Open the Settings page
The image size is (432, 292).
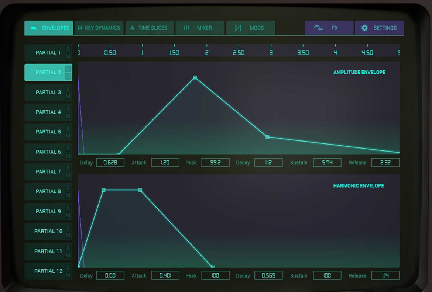click(x=379, y=28)
